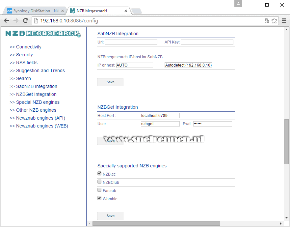Click the user profile icon in title bar
This screenshot has width=290, height=227.
[x=238, y=4]
